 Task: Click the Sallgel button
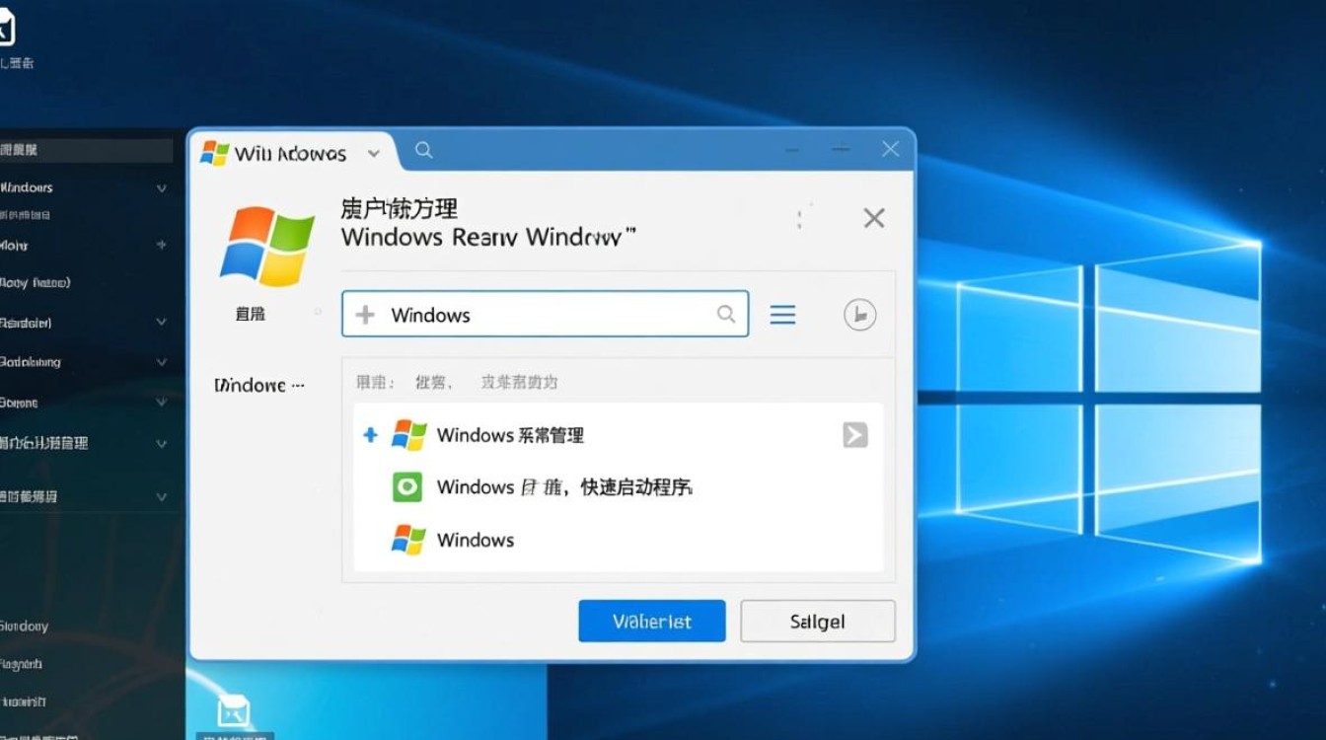click(x=818, y=621)
